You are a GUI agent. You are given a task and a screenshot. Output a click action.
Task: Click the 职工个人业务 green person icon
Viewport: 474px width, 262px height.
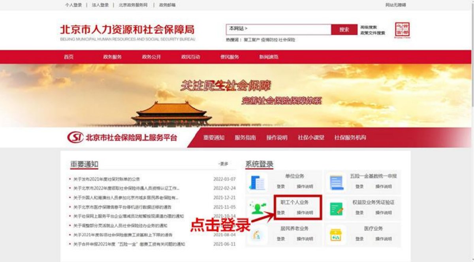(x=258, y=208)
